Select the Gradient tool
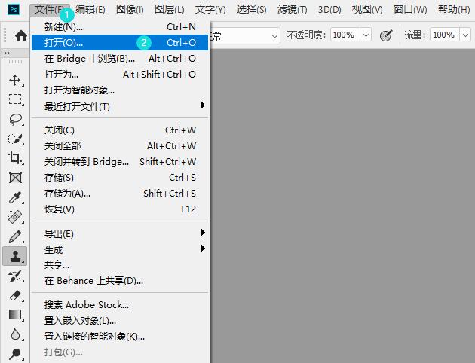Screen dimensions: 475x363 15,315
